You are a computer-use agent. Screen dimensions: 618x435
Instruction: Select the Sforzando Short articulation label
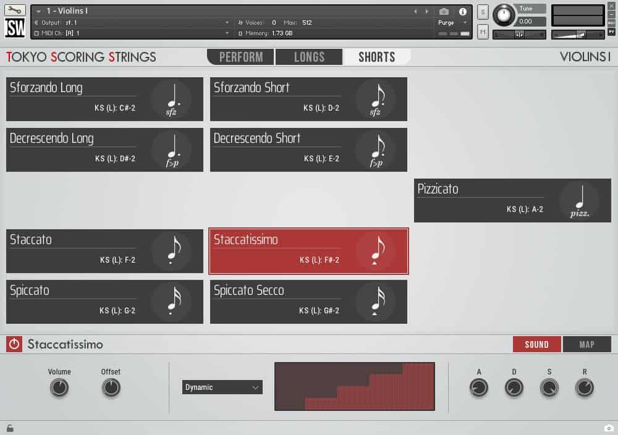coord(252,88)
